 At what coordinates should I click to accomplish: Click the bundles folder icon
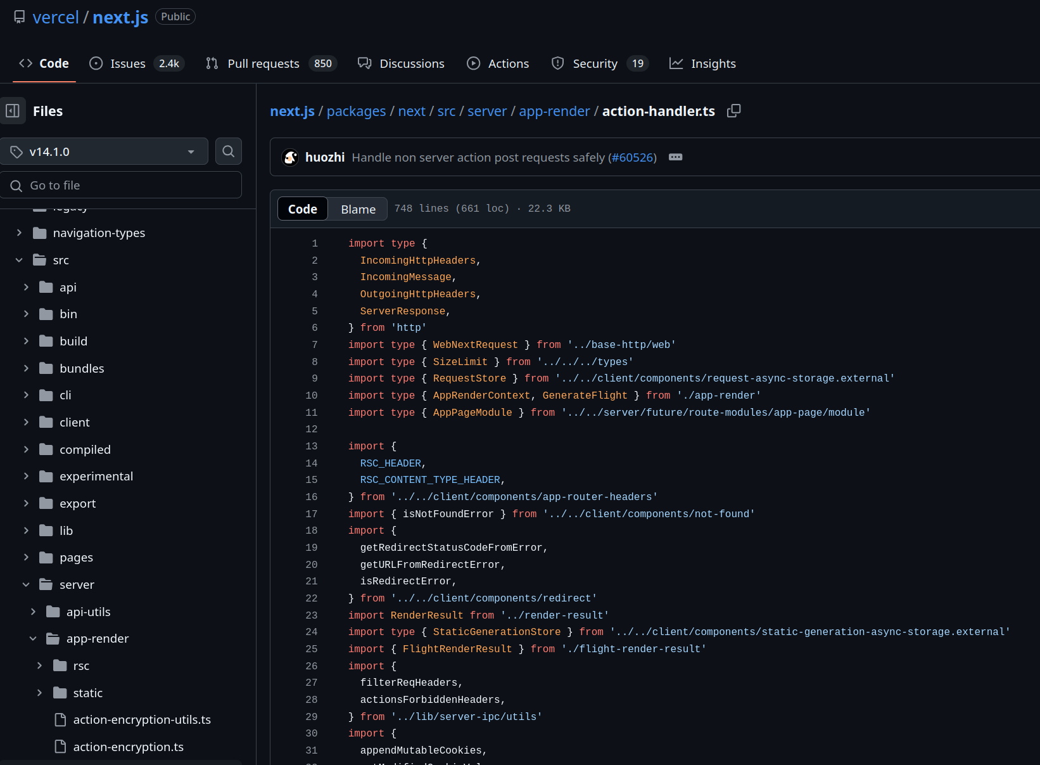(46, 368)
